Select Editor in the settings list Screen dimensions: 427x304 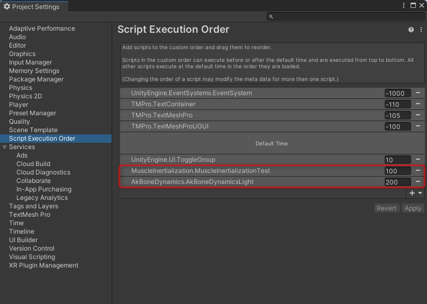pyautogui.click(x=17, y=45)
